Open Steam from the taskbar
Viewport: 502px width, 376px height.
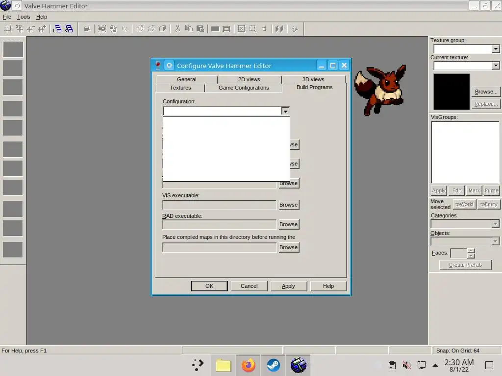(x=274, y=365)
